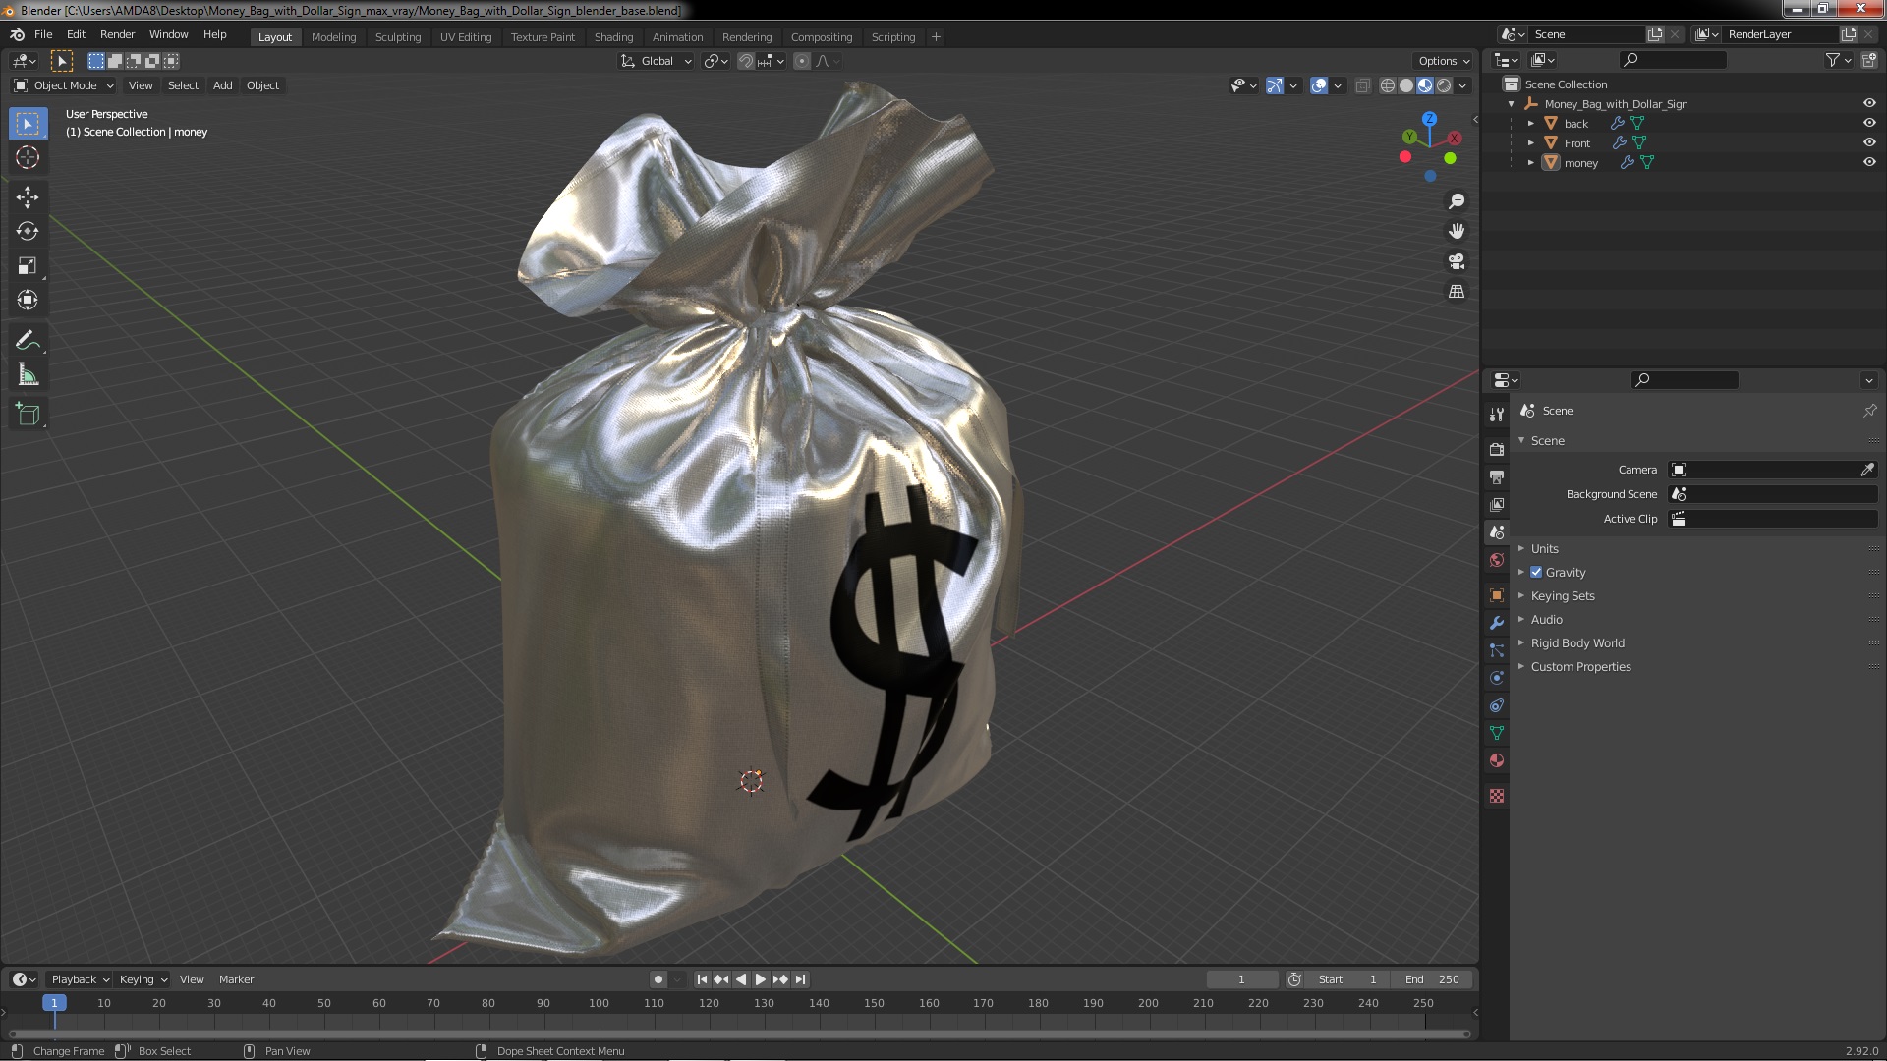This screenshot has height=1061, width=1887.
Task: Expand the Rigid Body World panel
Action: tap(1576, 643)
